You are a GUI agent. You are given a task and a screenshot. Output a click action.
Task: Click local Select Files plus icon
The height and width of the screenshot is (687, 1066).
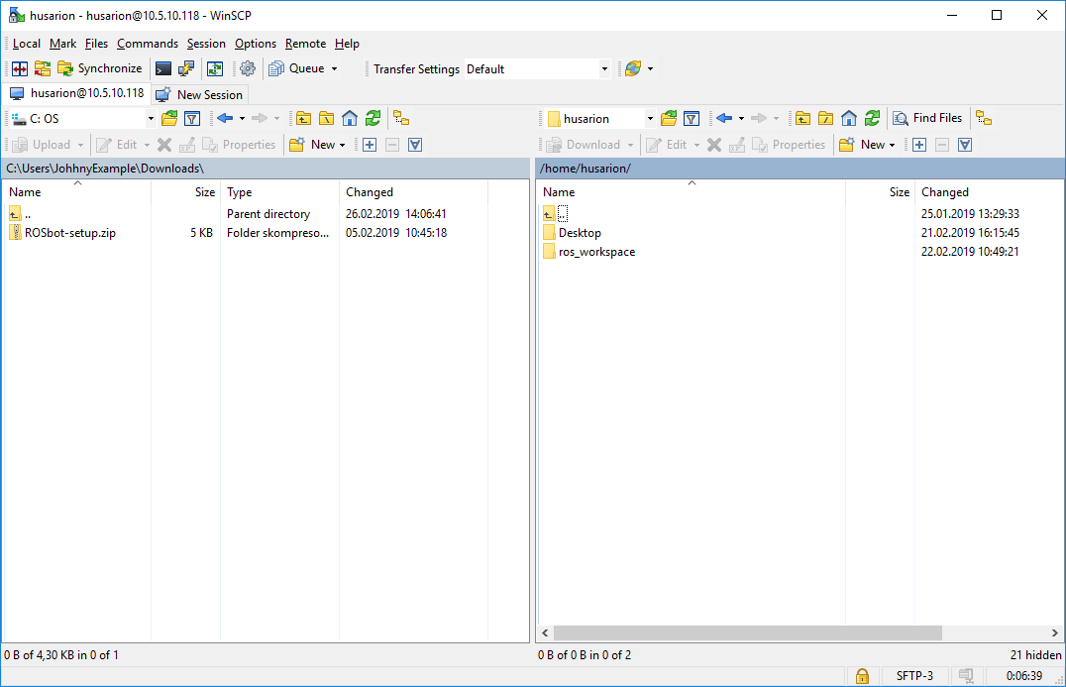click(x=370, y=144)
